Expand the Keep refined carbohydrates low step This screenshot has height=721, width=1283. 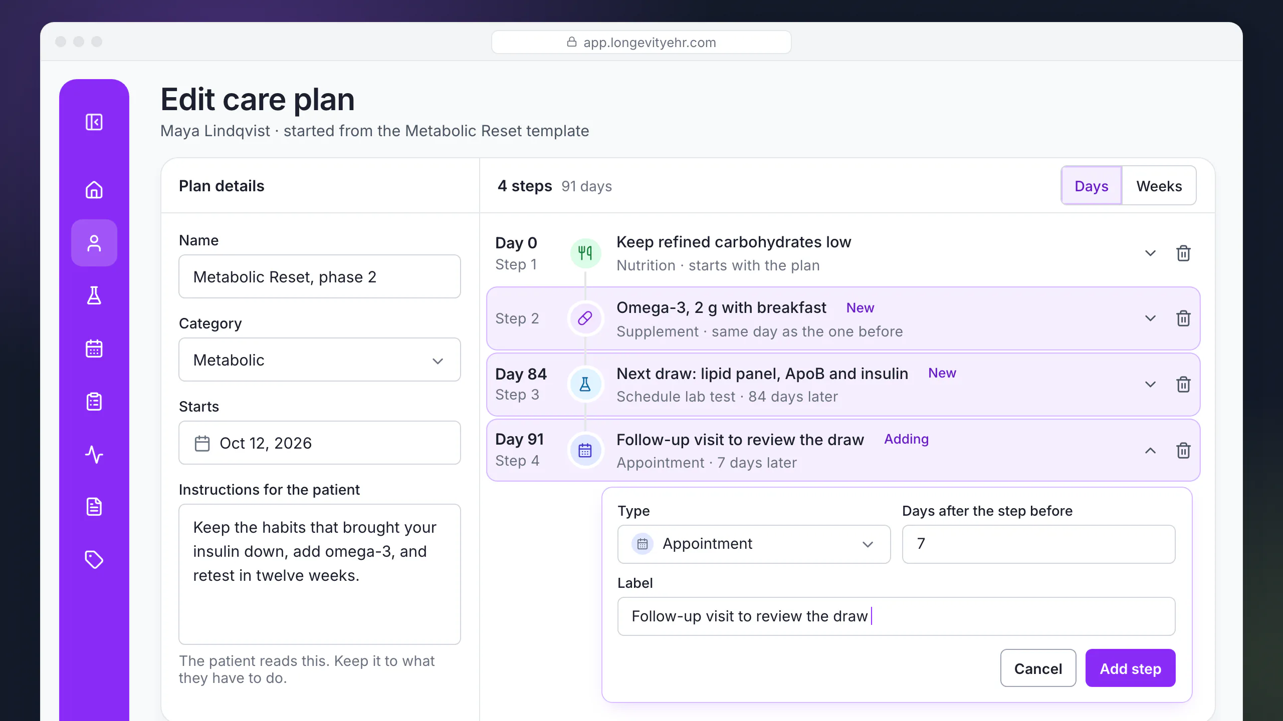[1150, 253]
